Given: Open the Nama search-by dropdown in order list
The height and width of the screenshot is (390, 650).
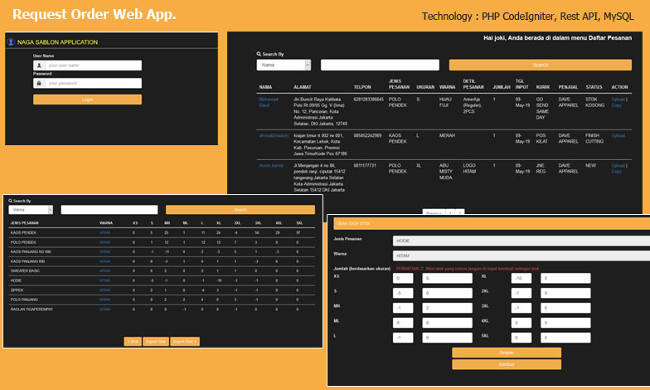Looking at the screenshot, I should coord(284,65).
